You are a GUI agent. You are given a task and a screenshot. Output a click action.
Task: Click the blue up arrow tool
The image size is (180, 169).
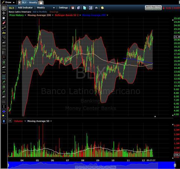point(4,121)
